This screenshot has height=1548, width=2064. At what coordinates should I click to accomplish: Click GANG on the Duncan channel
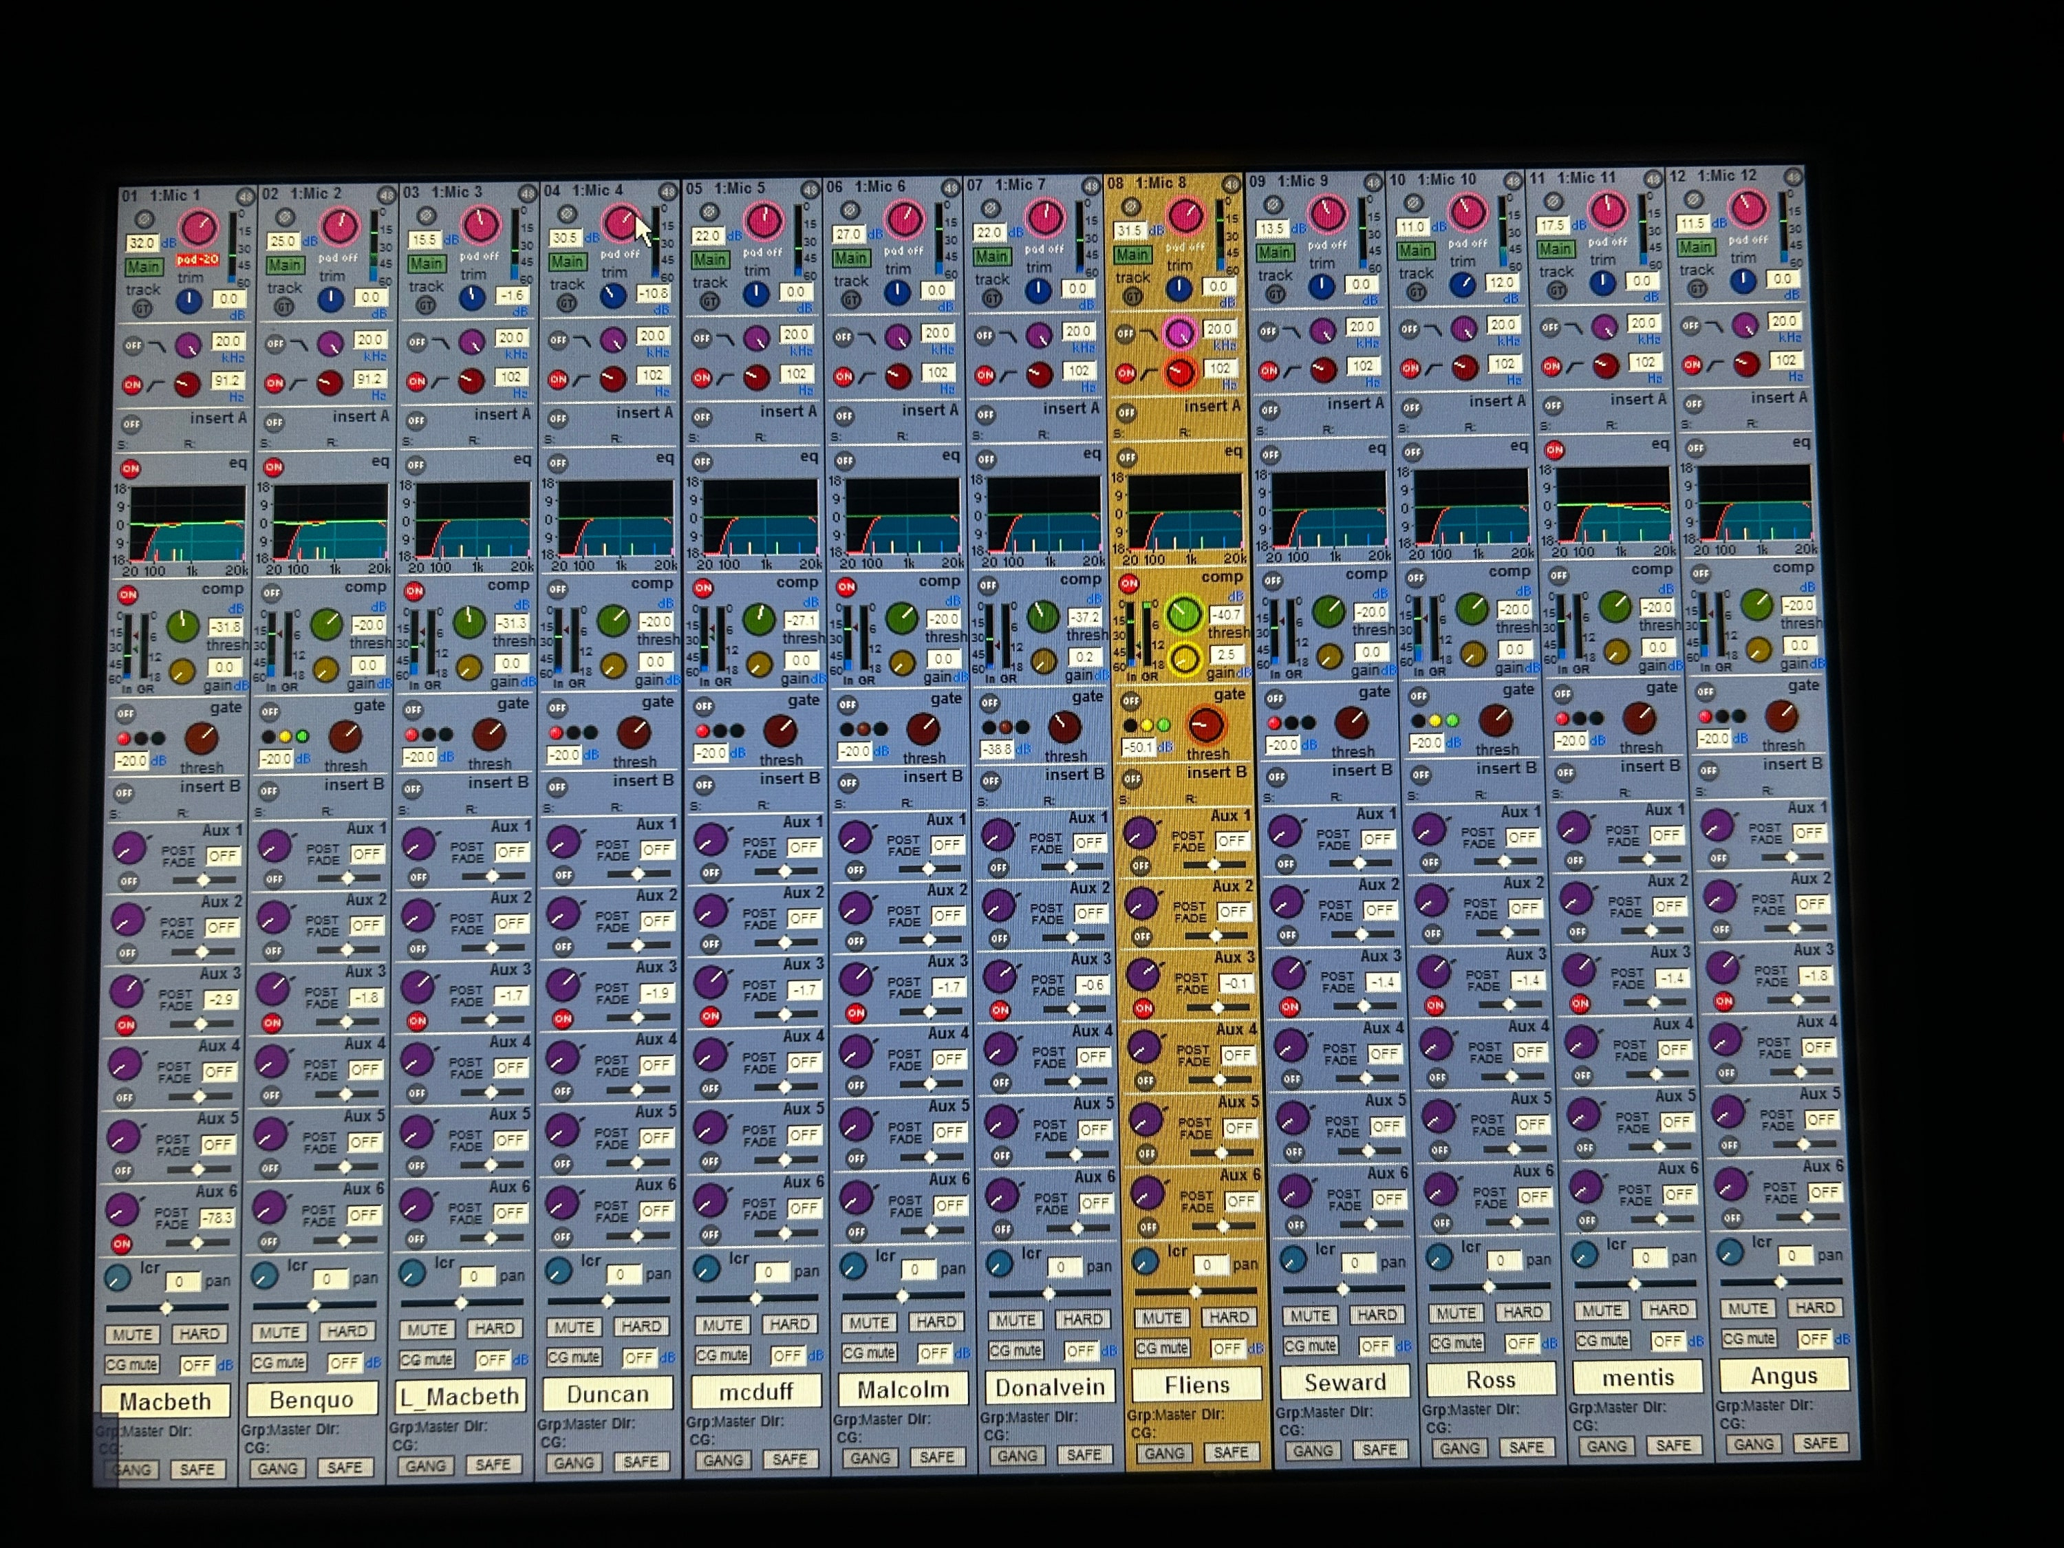[573, 1463]
